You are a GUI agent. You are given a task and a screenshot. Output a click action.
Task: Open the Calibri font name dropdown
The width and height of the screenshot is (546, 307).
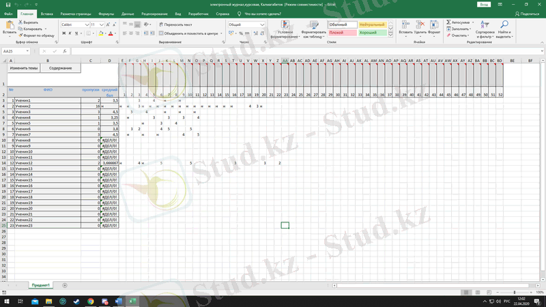(87, 25)
